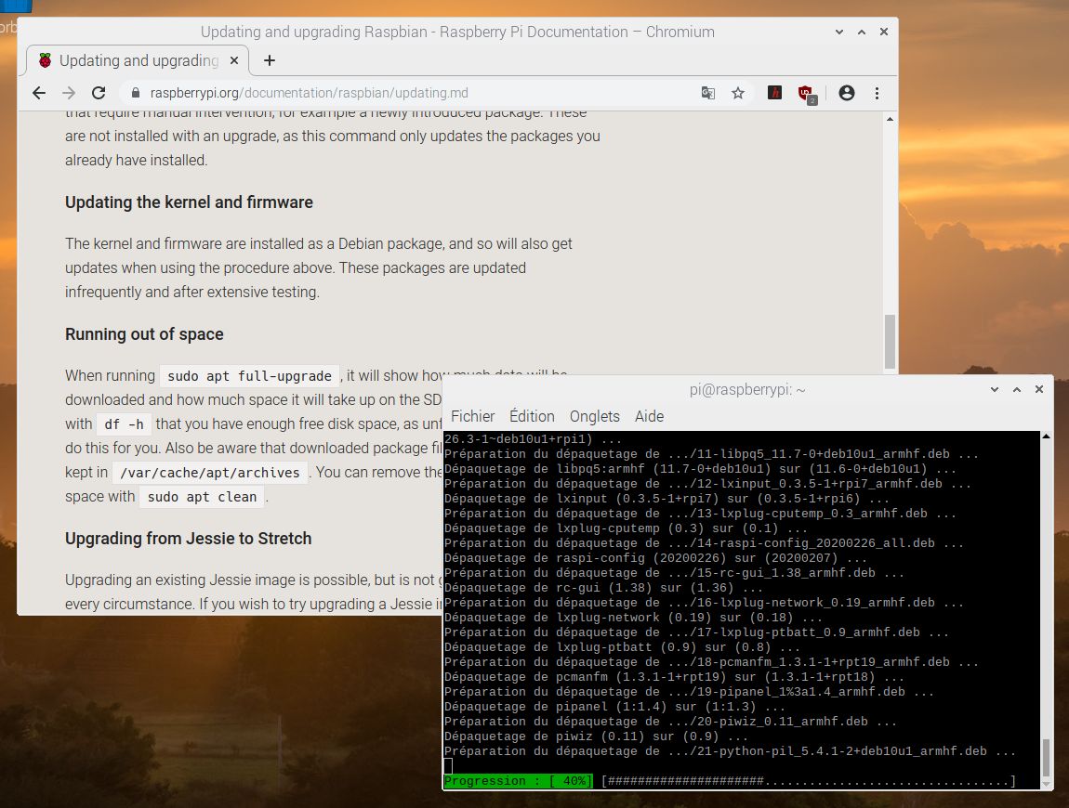Maximize the pi@raspberrypi terminal window
Screen dimensions: 1069x808
[1017, 390]
